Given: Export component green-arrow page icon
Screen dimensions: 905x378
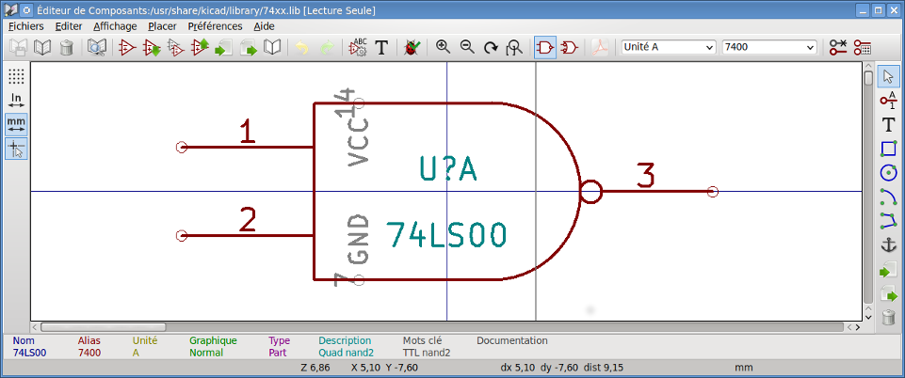Looking at the screenshot, I should (x=248, y=47).
